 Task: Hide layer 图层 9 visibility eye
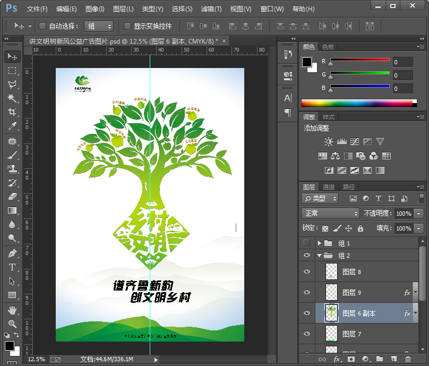click(x=307, y=292)
